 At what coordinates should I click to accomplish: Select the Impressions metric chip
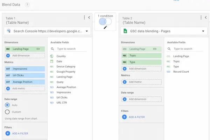tap(25, 69)
